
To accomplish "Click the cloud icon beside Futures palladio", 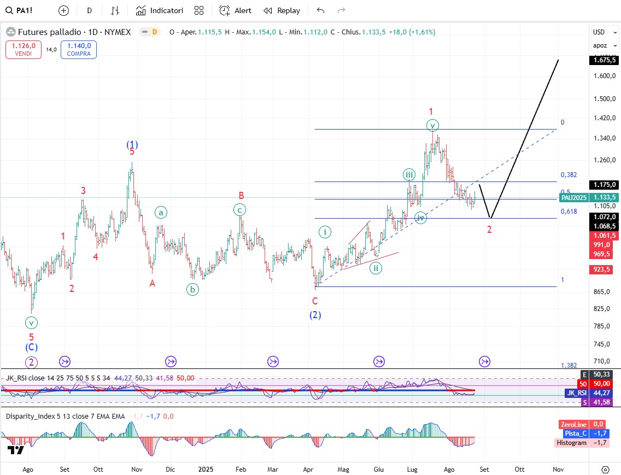I will click(11, 32).
